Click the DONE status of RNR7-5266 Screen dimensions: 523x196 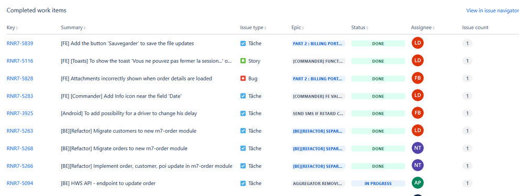(x=378, y=166)
